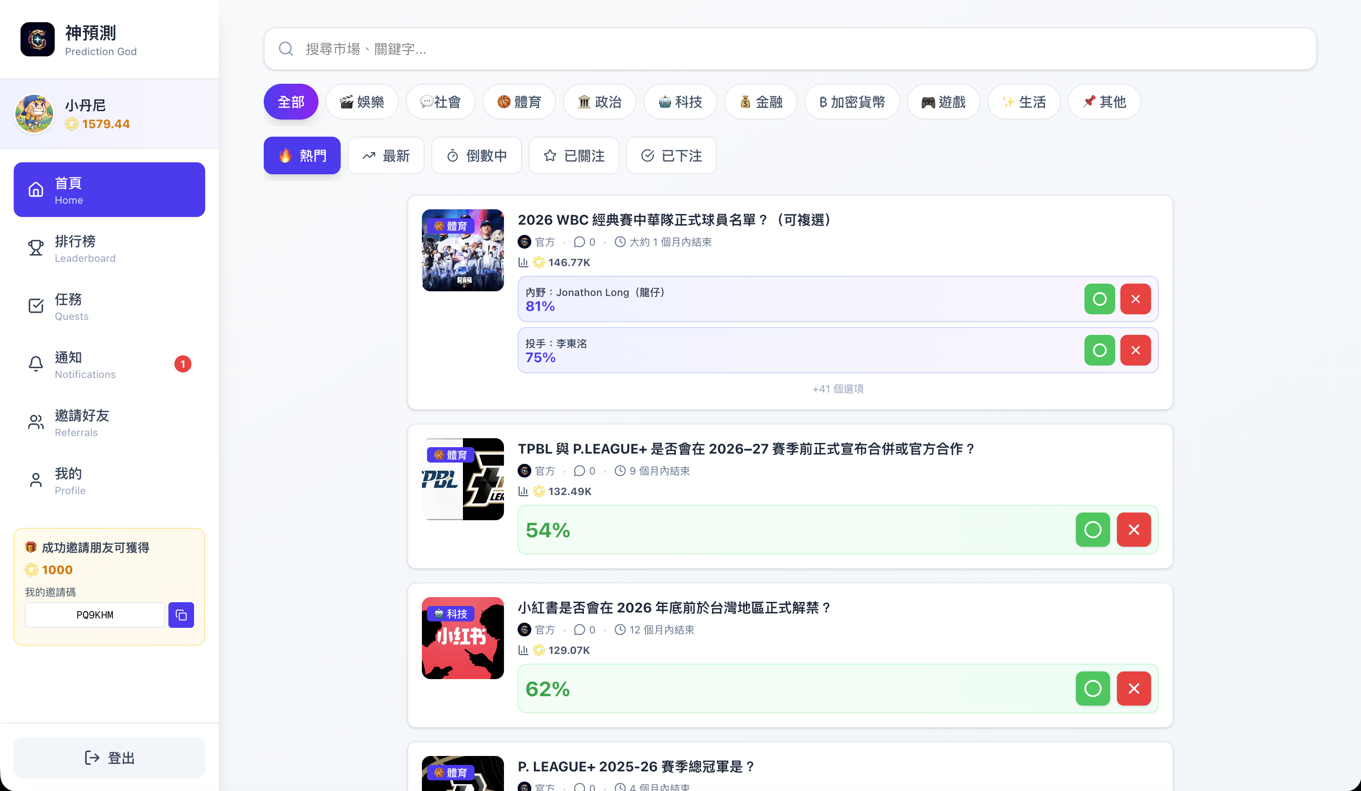Click the red X for 小紅書 market
The width and height of the screenshot is (1361, 791).
[1134, 688]
